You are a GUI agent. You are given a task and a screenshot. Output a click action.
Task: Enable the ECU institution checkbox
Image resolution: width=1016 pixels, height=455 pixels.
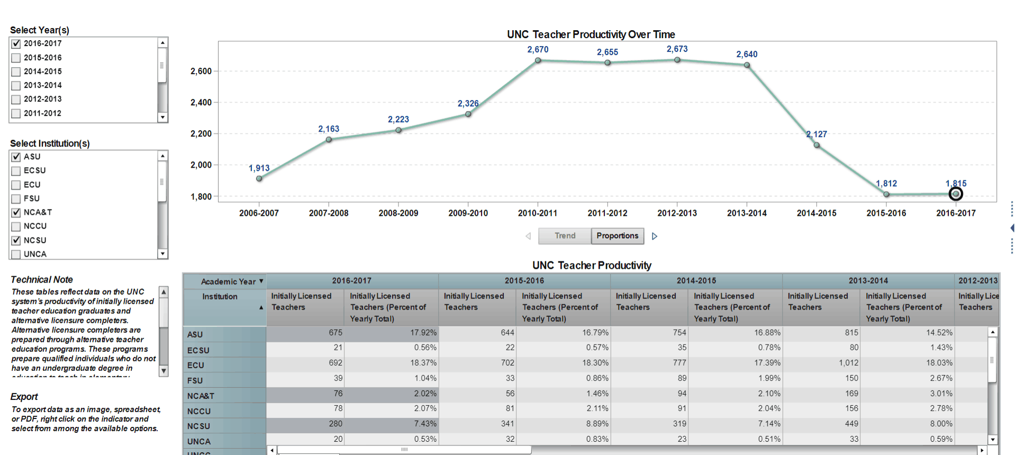click(x=16, y=185)
